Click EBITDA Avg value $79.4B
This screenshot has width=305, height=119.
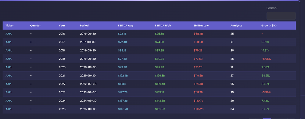click(122, 67)
